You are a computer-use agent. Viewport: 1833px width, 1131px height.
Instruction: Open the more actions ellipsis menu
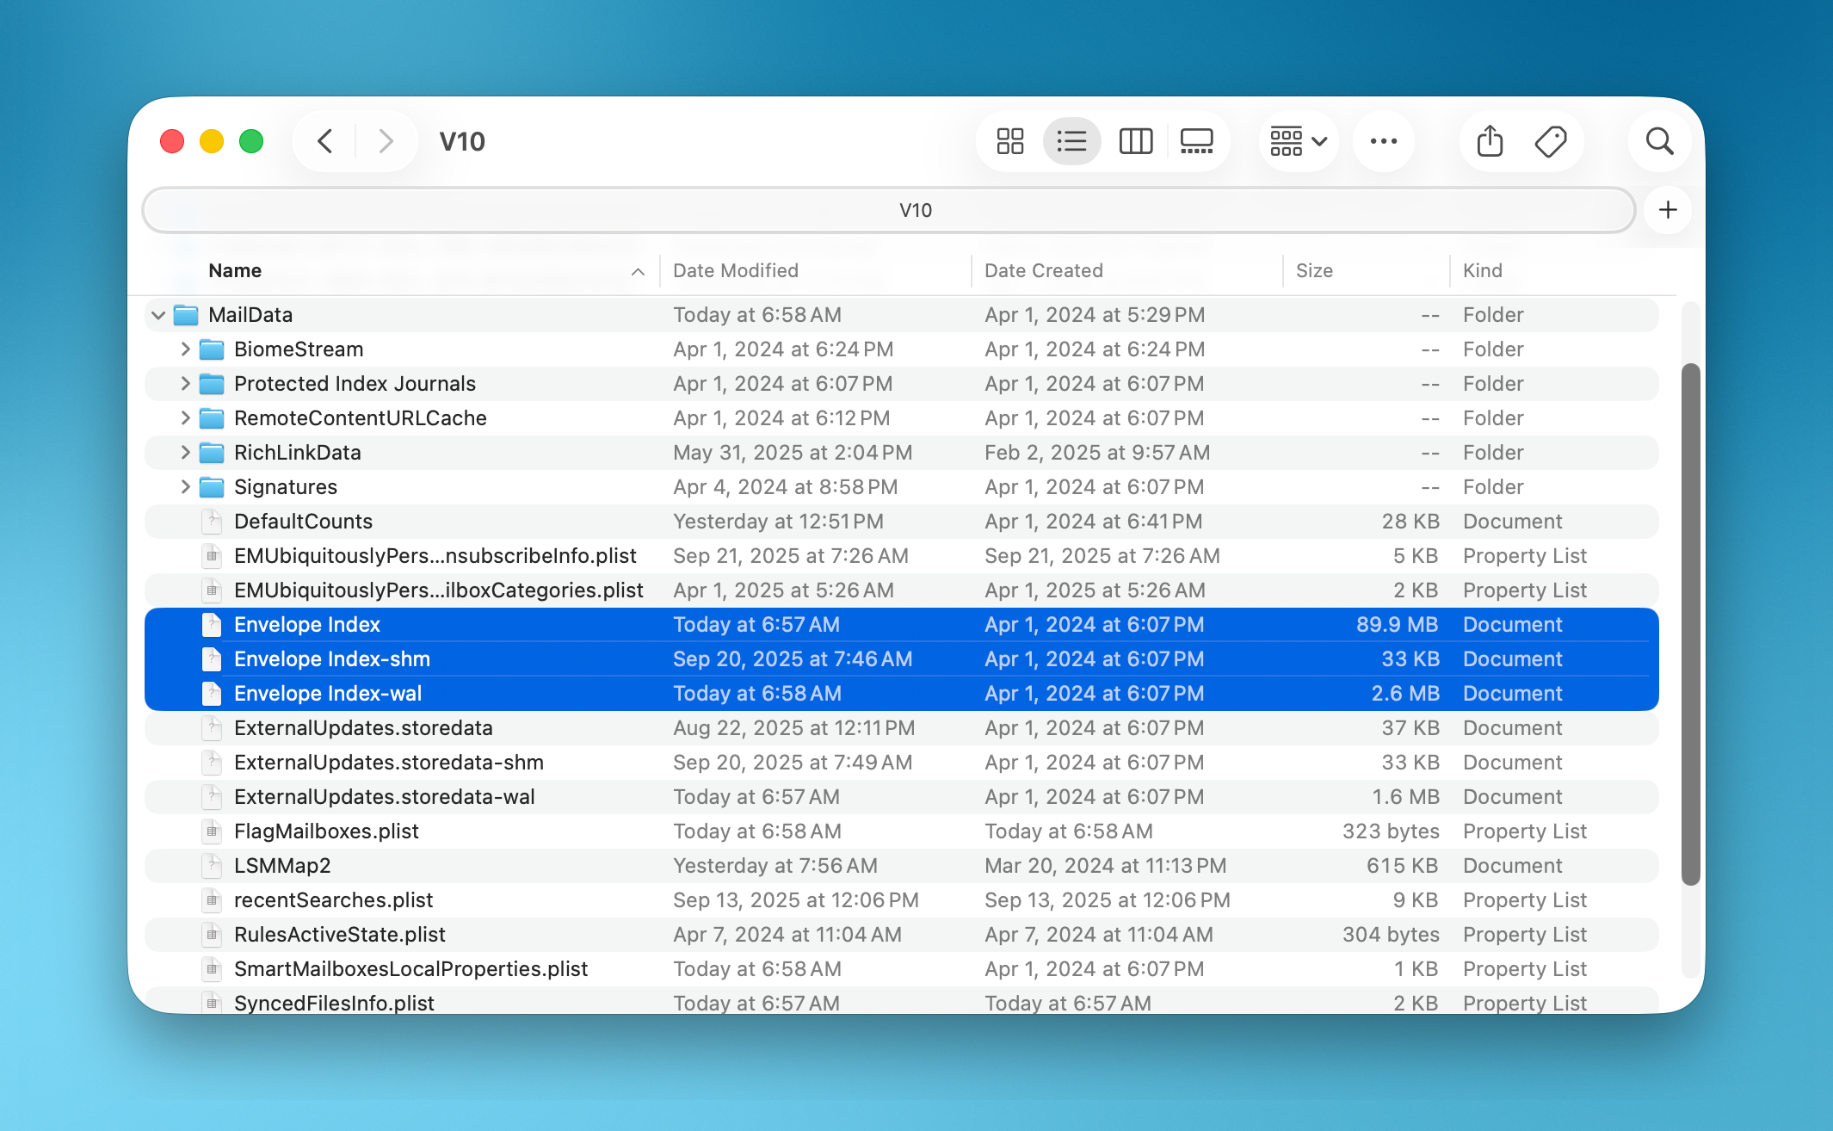pyautogui.click(x=1383, y=140)
